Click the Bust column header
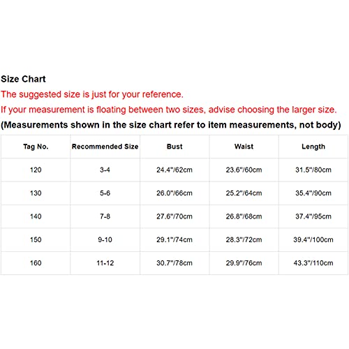 [x=174, y=147]
